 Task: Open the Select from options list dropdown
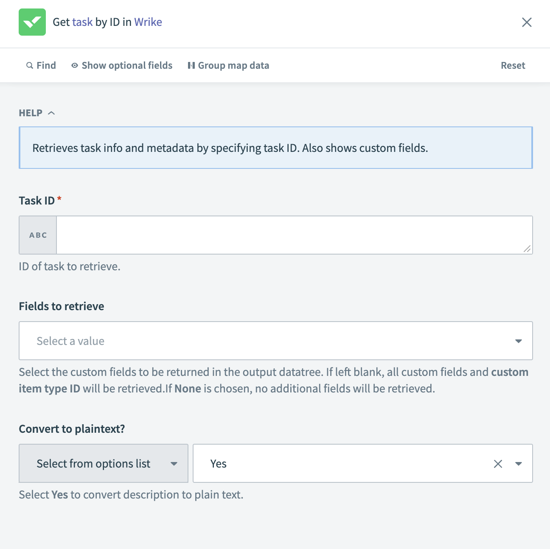pyautogui.click(x=103, y=463)
